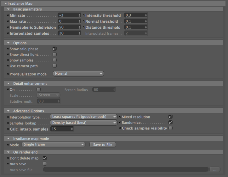Open the Single frame mode dropdown
The image size is (228, 177).
[x=53, y=145]
